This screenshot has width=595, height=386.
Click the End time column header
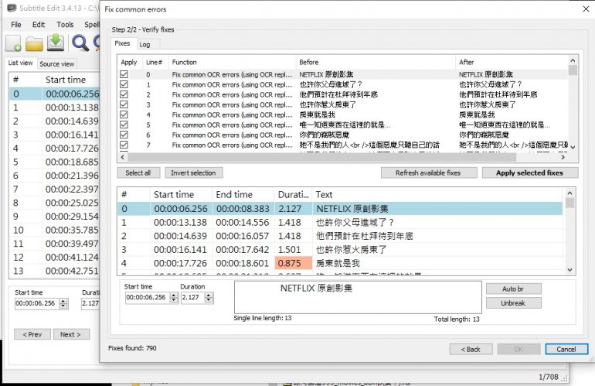tap(243, 194)
